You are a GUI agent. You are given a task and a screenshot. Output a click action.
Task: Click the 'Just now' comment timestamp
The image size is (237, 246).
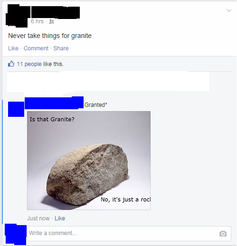[x=38, y=218]
